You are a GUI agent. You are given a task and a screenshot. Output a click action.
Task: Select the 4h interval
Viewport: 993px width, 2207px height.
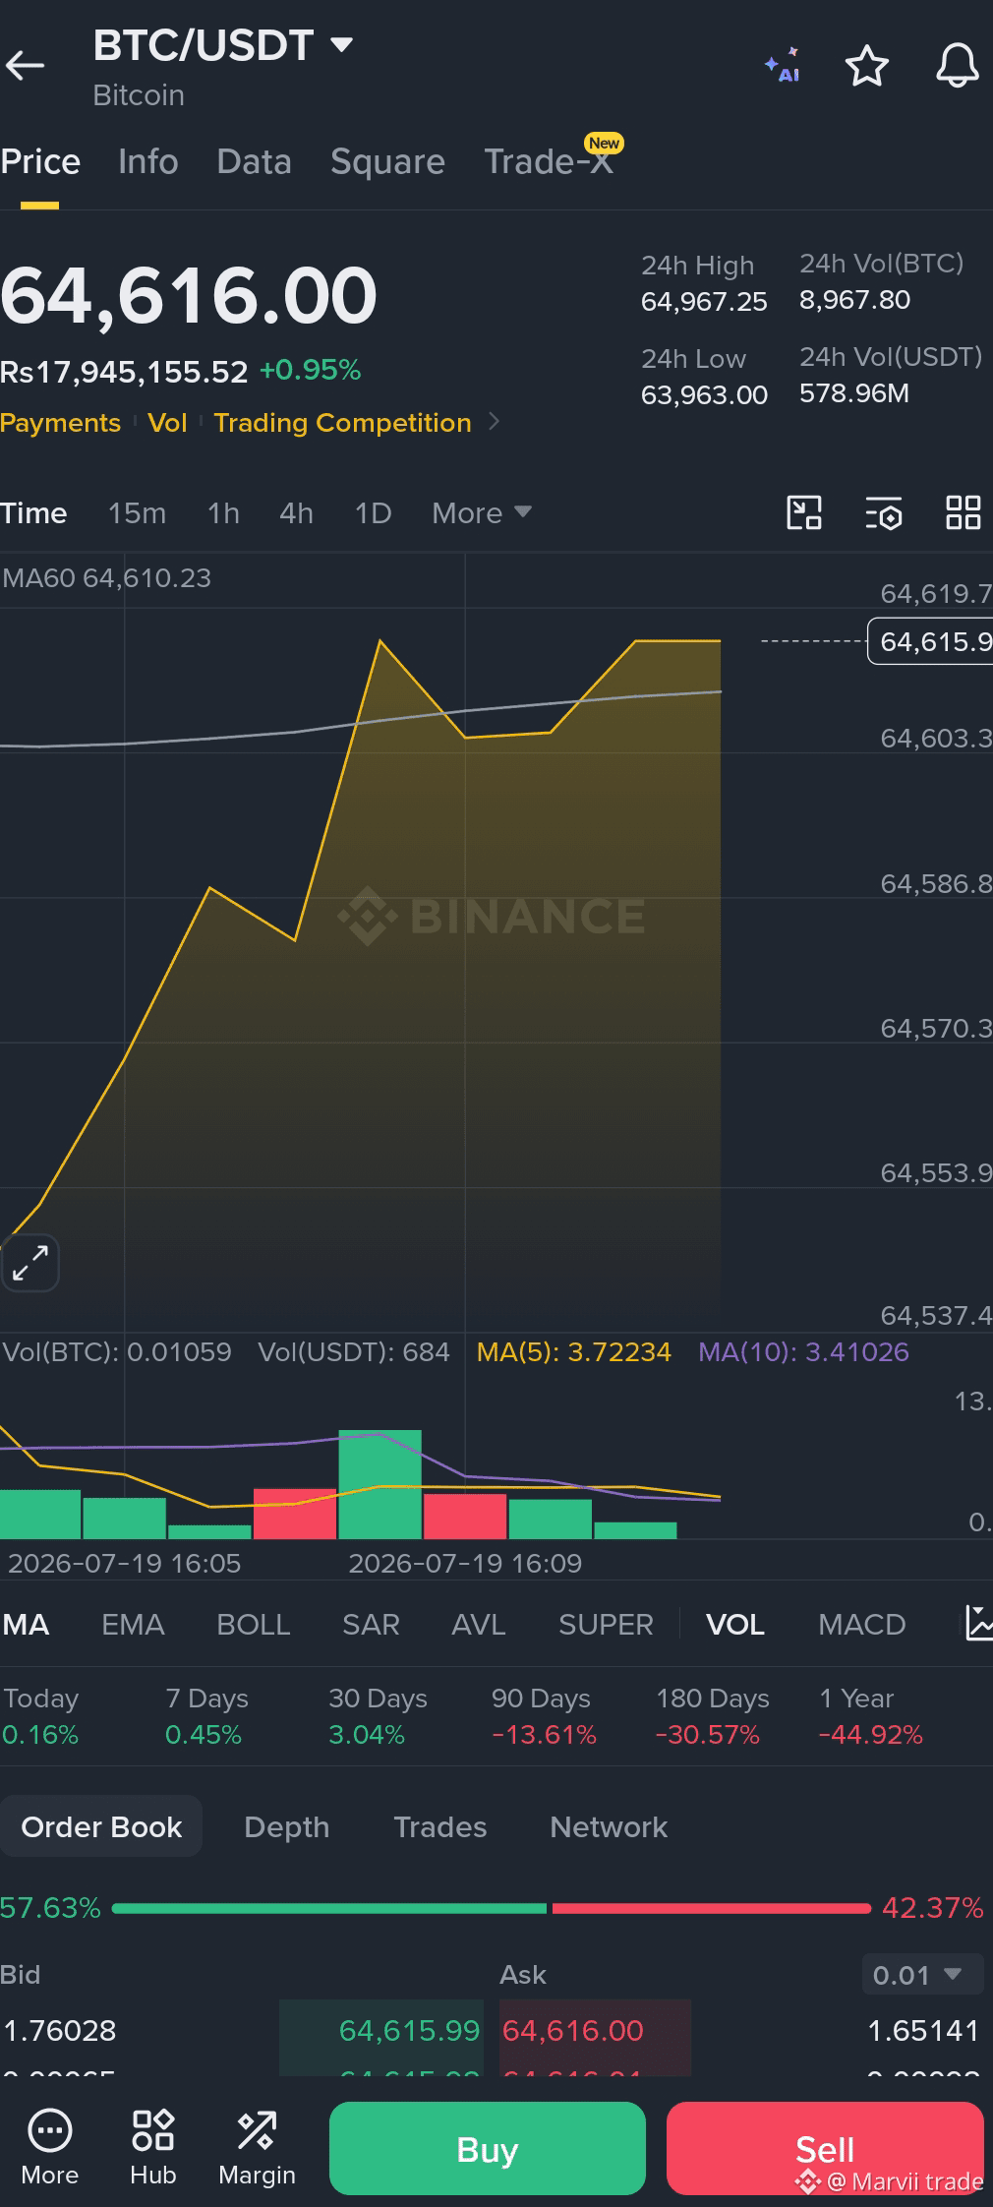296,512
